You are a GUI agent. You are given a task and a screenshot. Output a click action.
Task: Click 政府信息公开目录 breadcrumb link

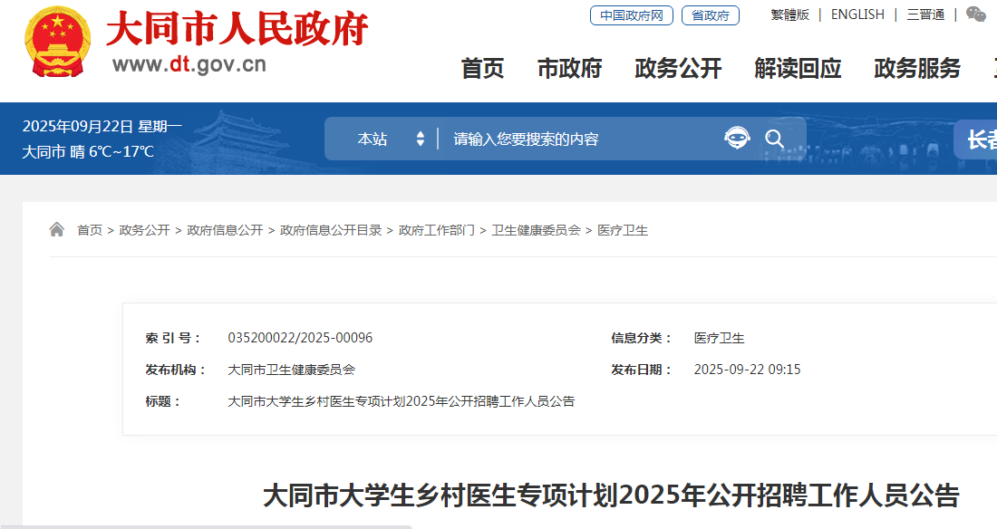coord(331,230)
